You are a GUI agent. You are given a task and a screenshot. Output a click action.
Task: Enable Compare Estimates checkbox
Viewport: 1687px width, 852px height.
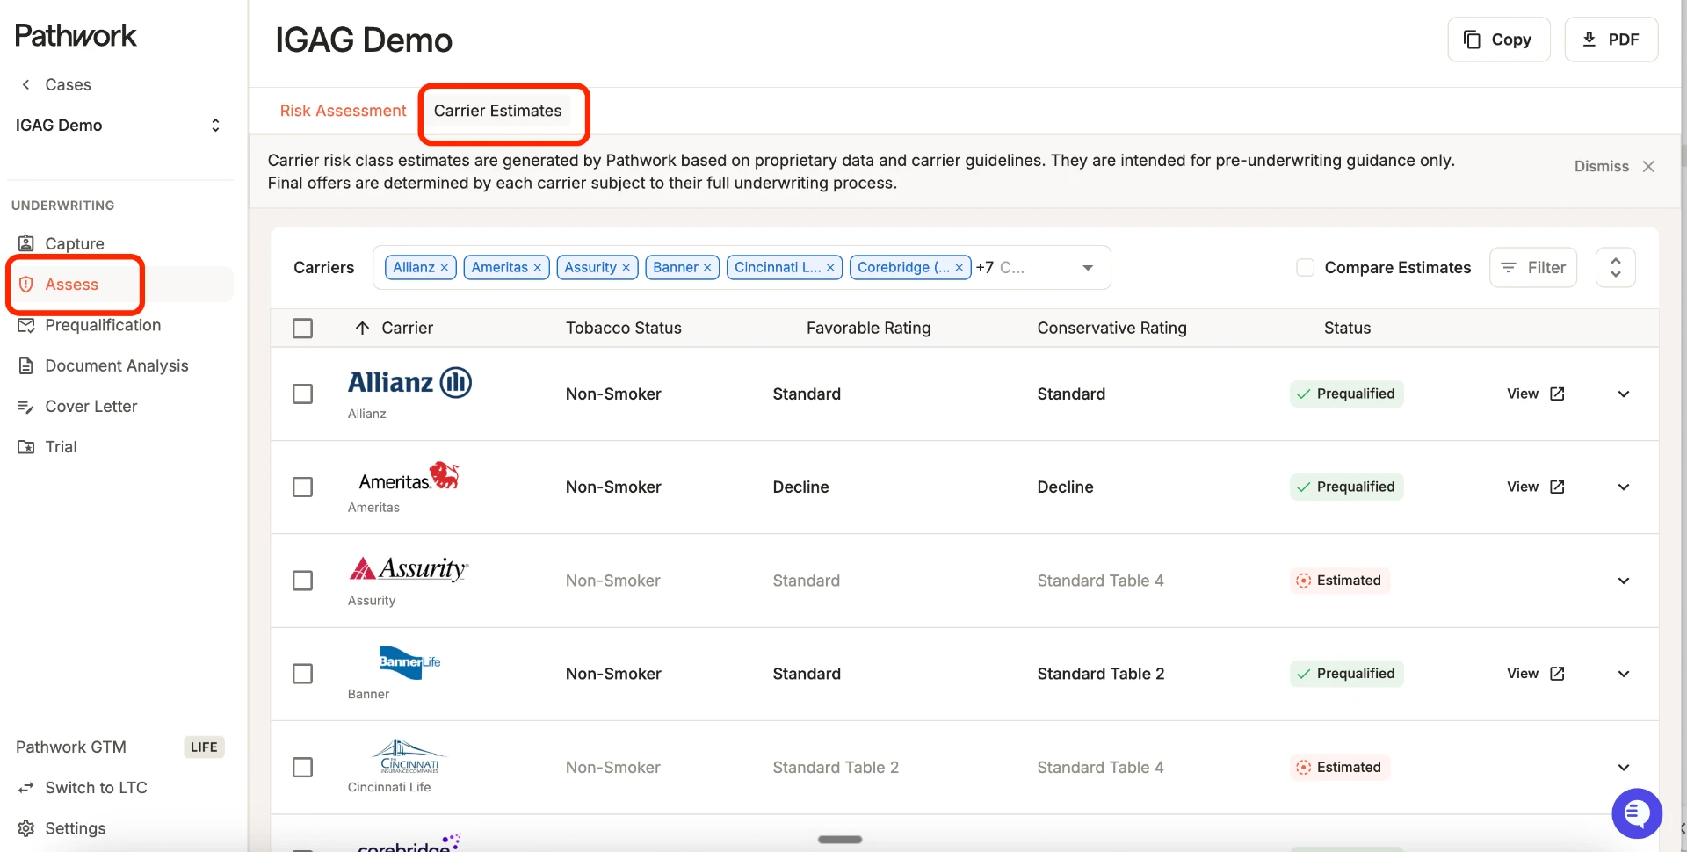click(1305, 267)
